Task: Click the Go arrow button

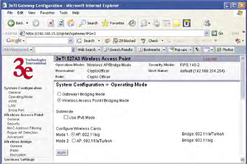Action: (217, 33)
